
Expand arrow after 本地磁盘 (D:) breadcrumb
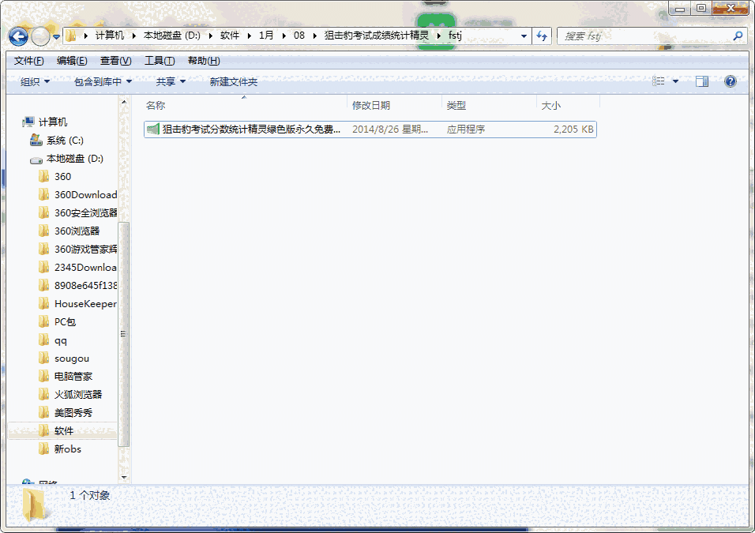[x=210, y=36]
